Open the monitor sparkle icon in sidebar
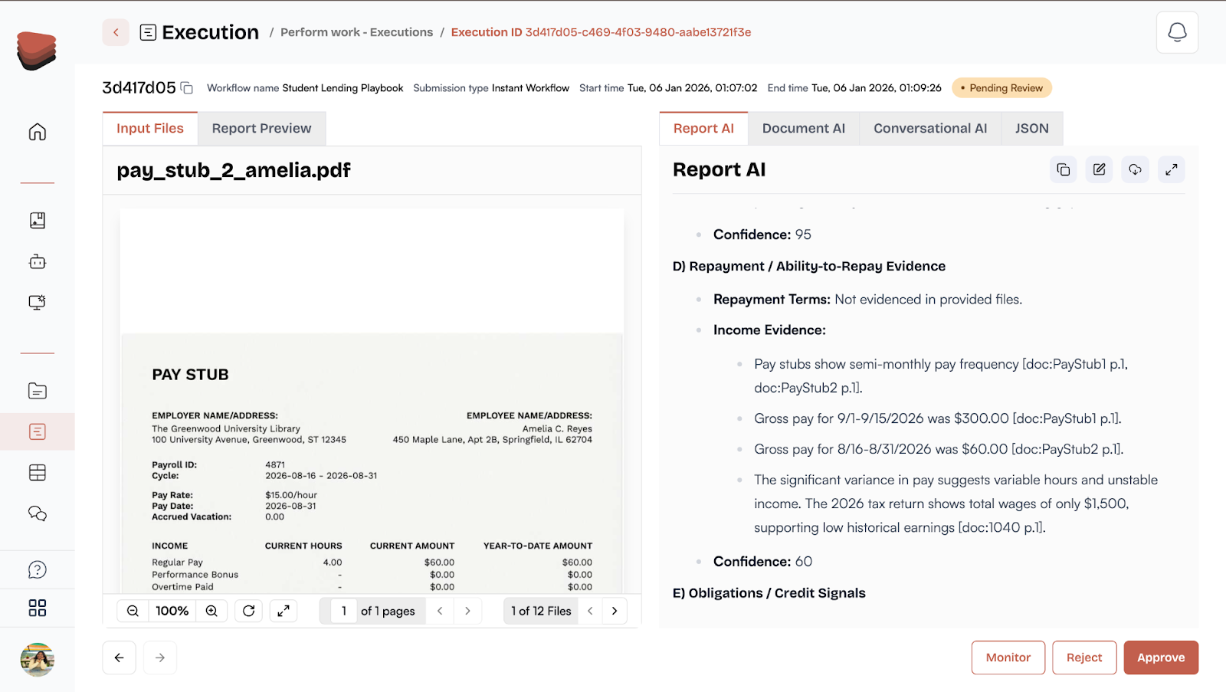The width and height of the screenshot is (1226, 692). coord(37,303)
